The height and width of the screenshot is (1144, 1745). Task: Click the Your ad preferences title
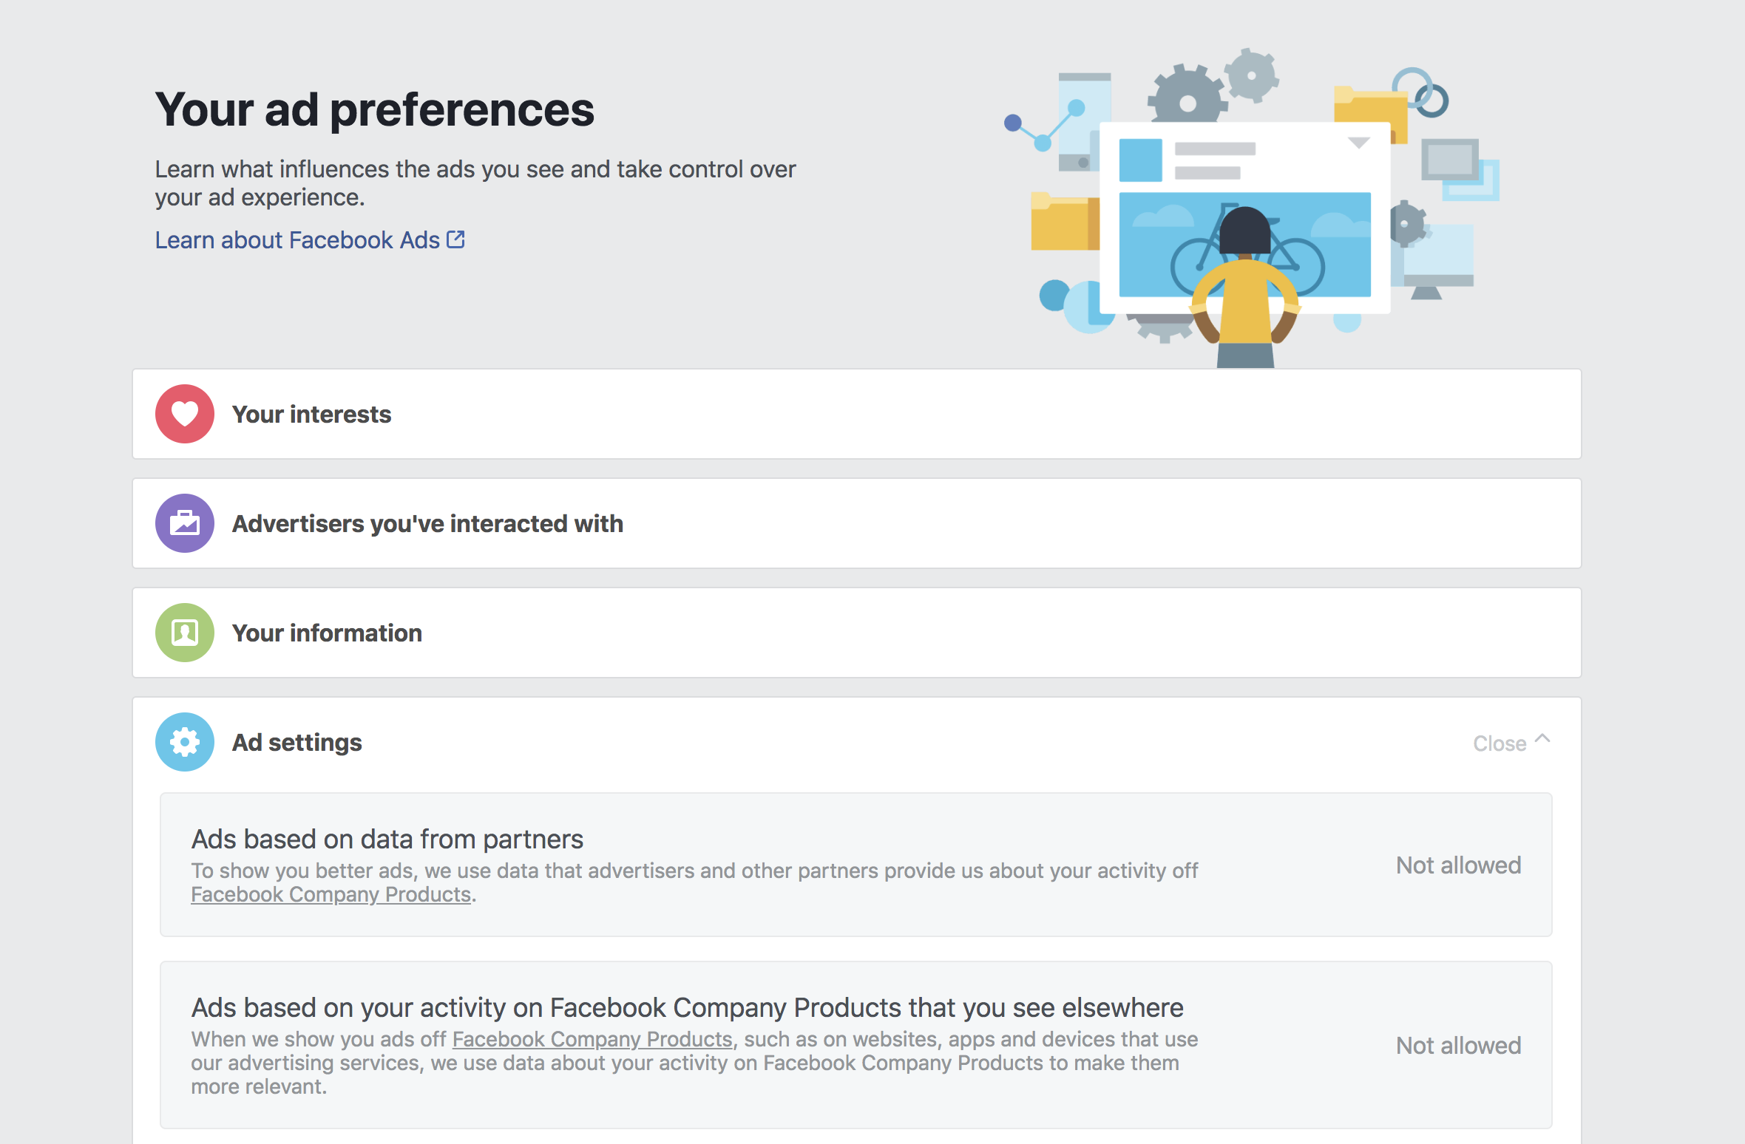(374, 109)
